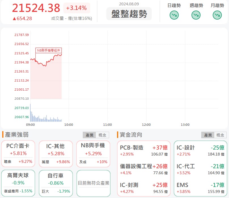Click the 21787.59 price axis label
The image size is (229, 198).
[x=22, y=35]
